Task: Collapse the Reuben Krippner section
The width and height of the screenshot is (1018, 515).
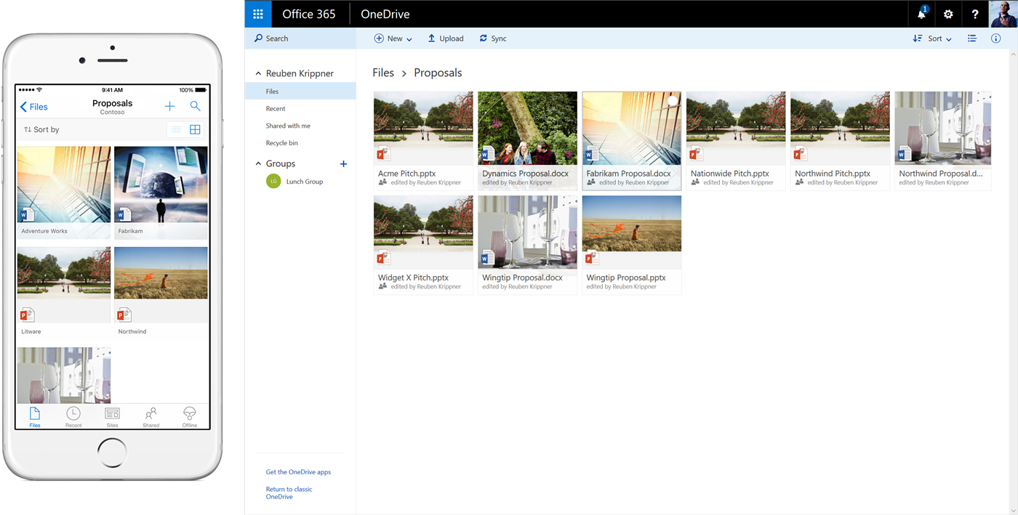Action: point(257,74)
